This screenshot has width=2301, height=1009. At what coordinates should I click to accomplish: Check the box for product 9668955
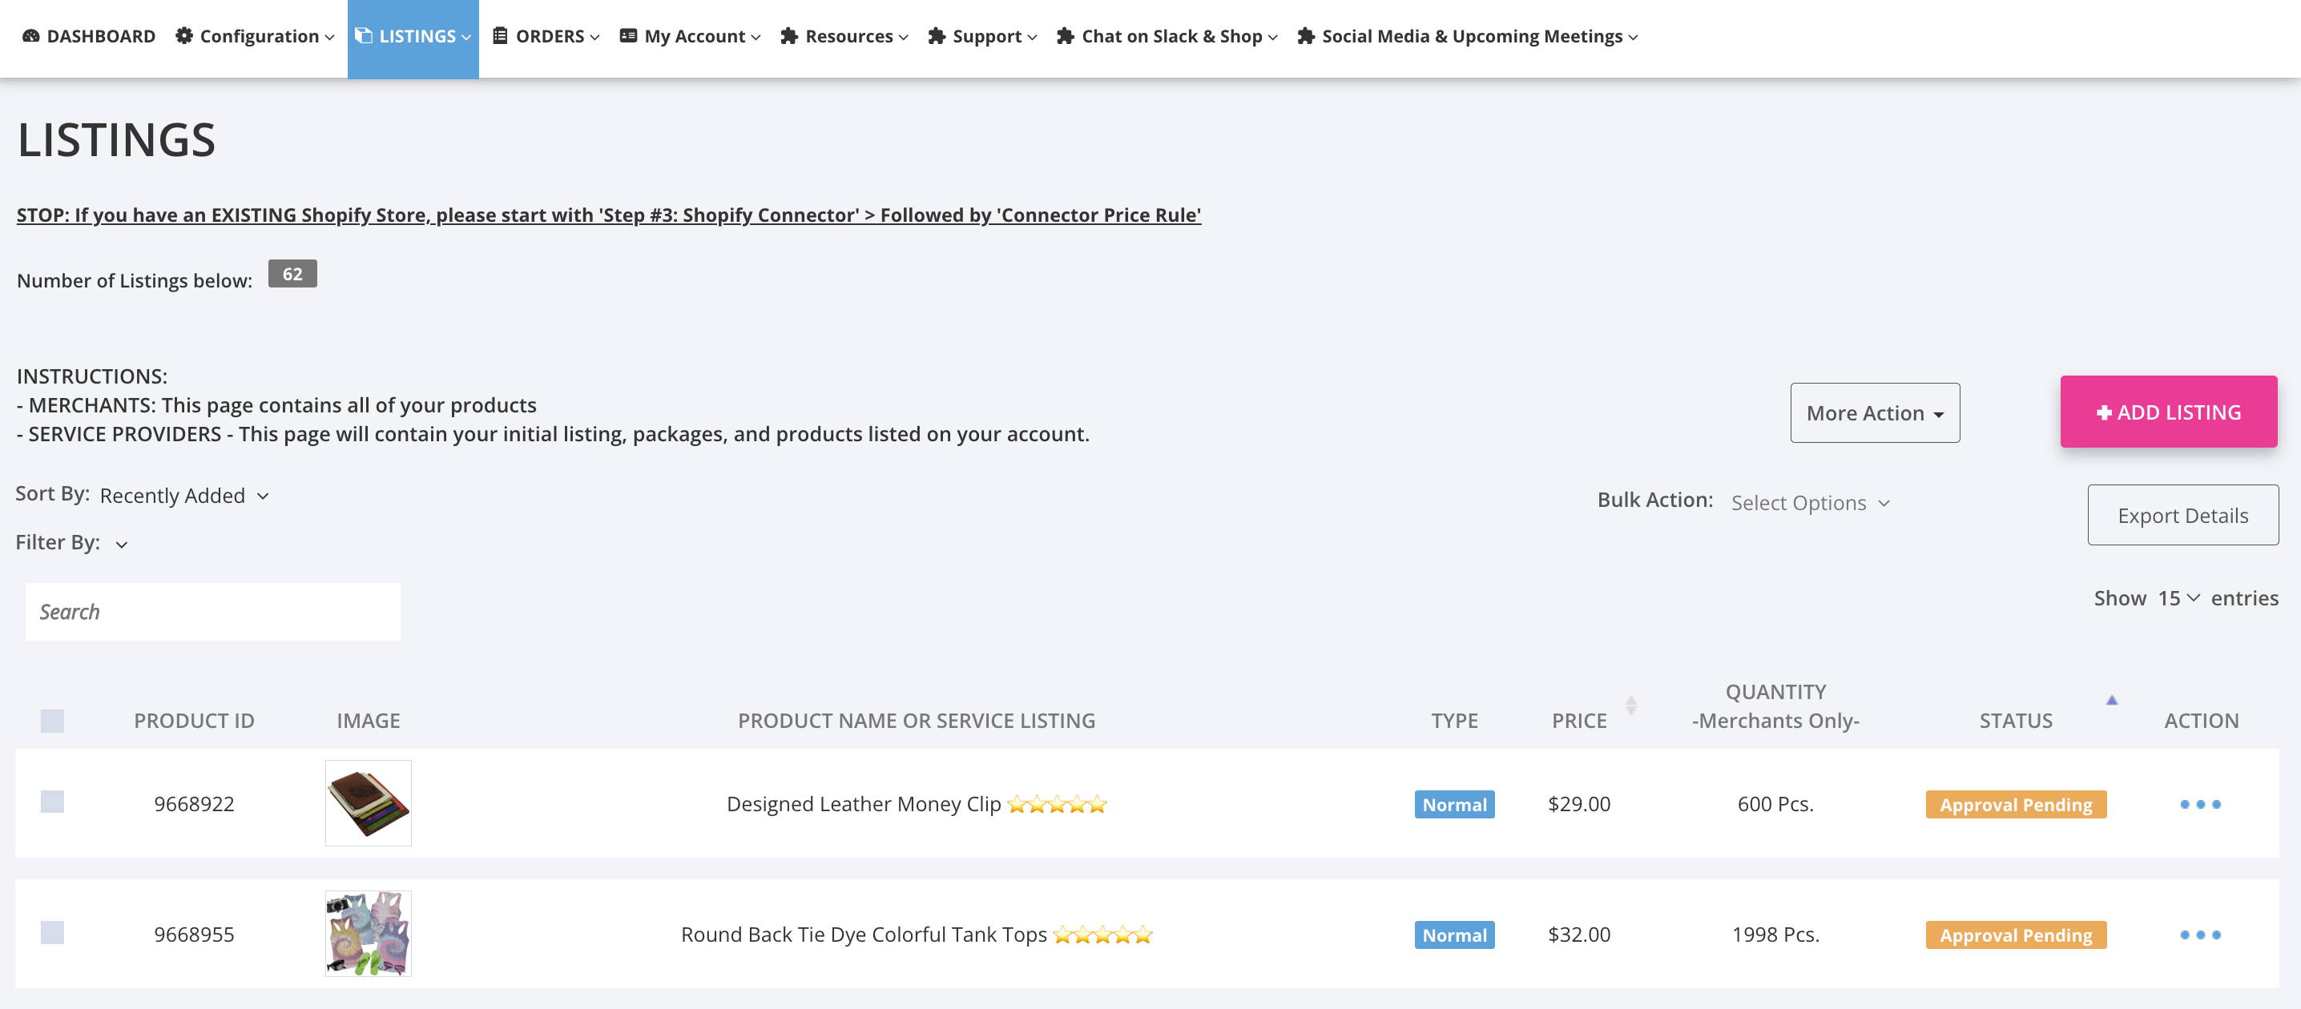(53, 932)
